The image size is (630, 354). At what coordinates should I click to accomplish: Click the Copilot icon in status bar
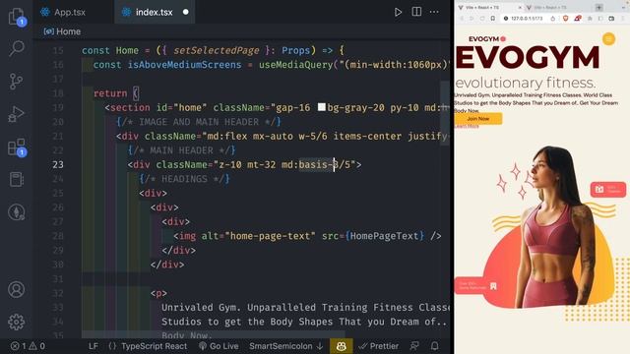click(x=342, y=346)
